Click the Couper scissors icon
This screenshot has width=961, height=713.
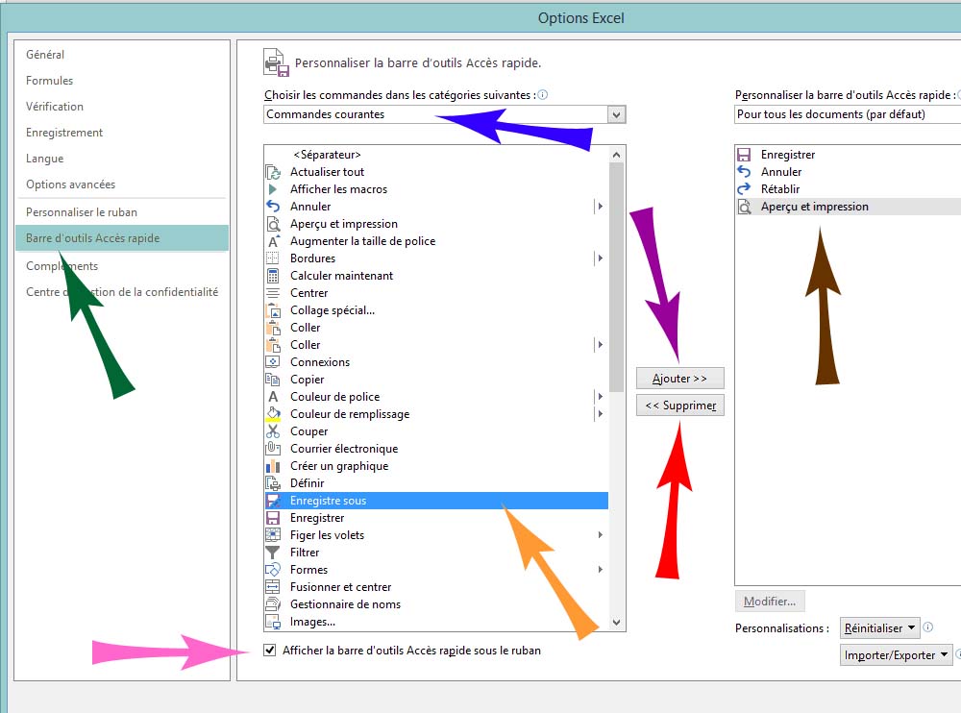(273, 431)
